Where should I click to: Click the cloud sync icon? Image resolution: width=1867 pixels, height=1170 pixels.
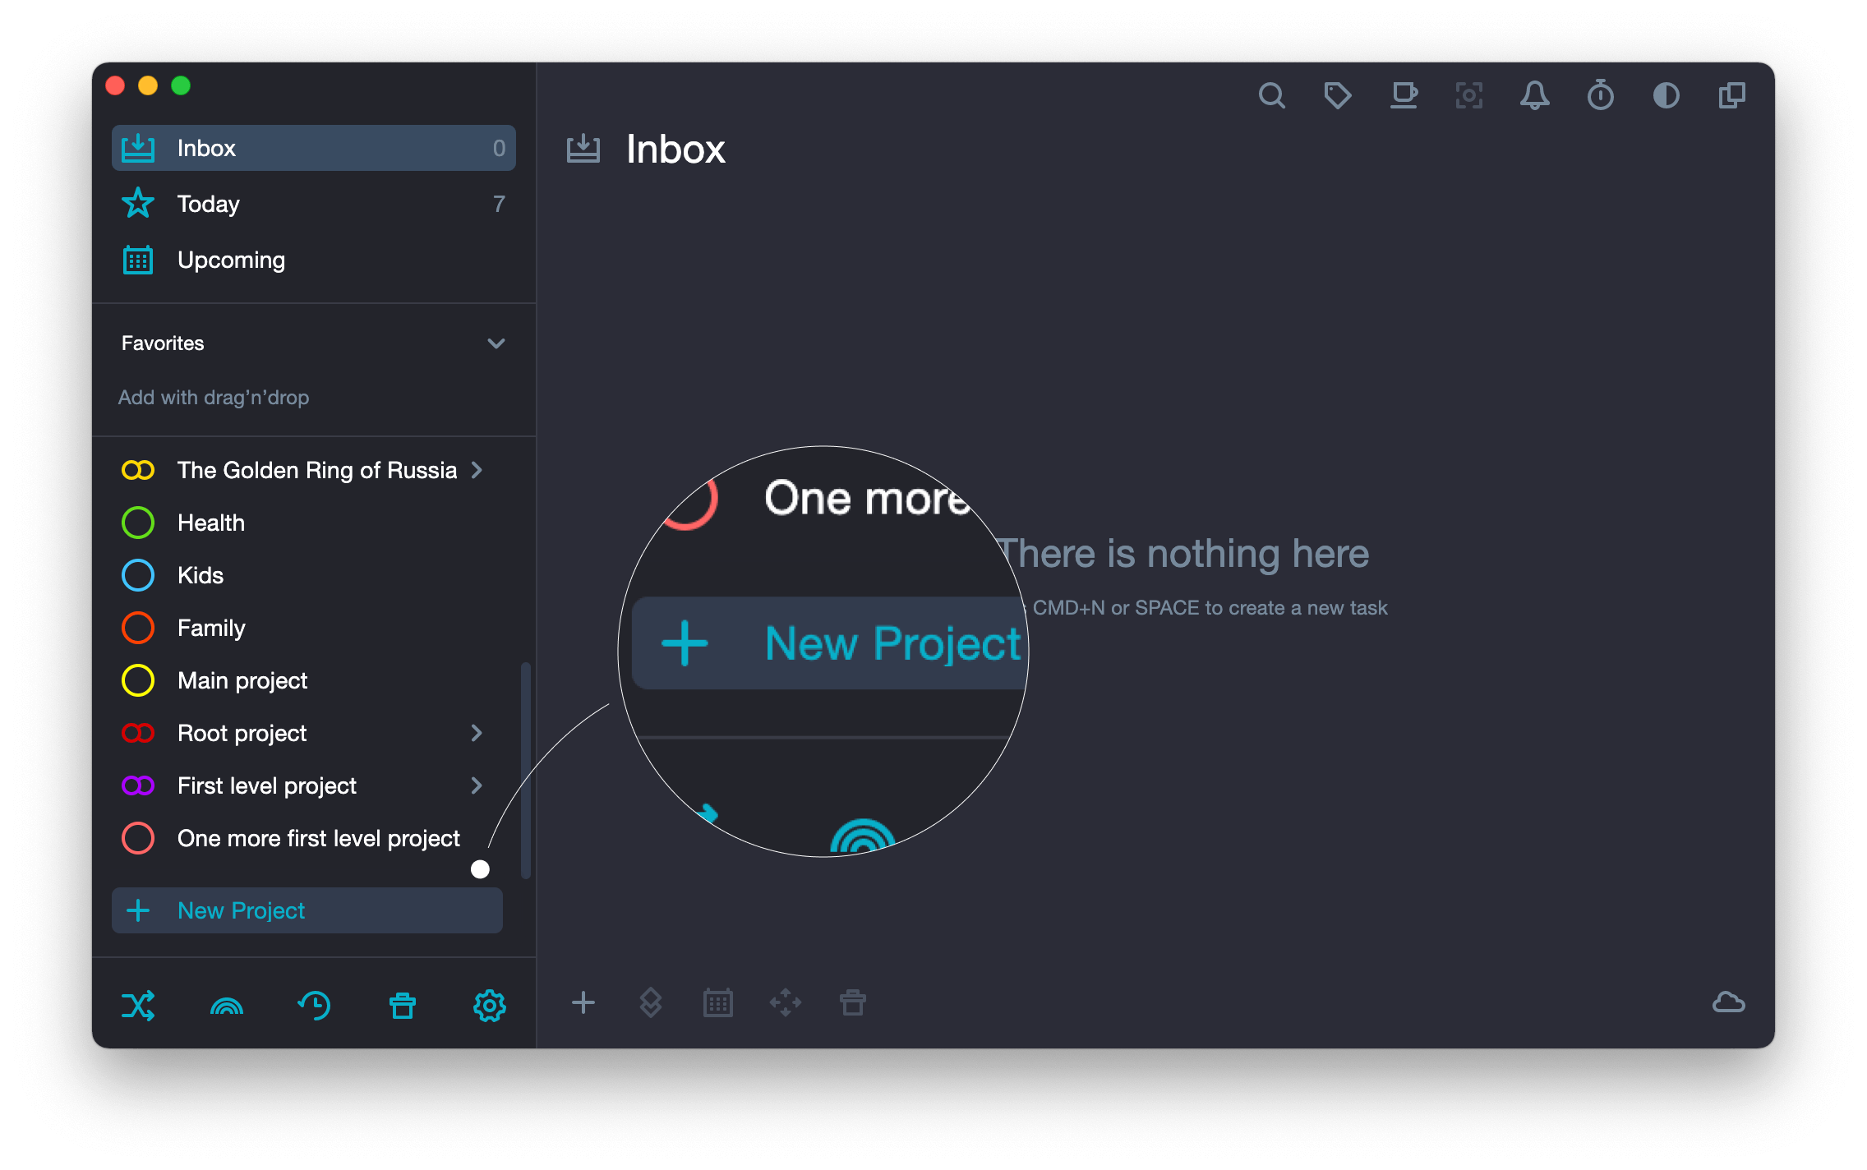point(1728,1002)
